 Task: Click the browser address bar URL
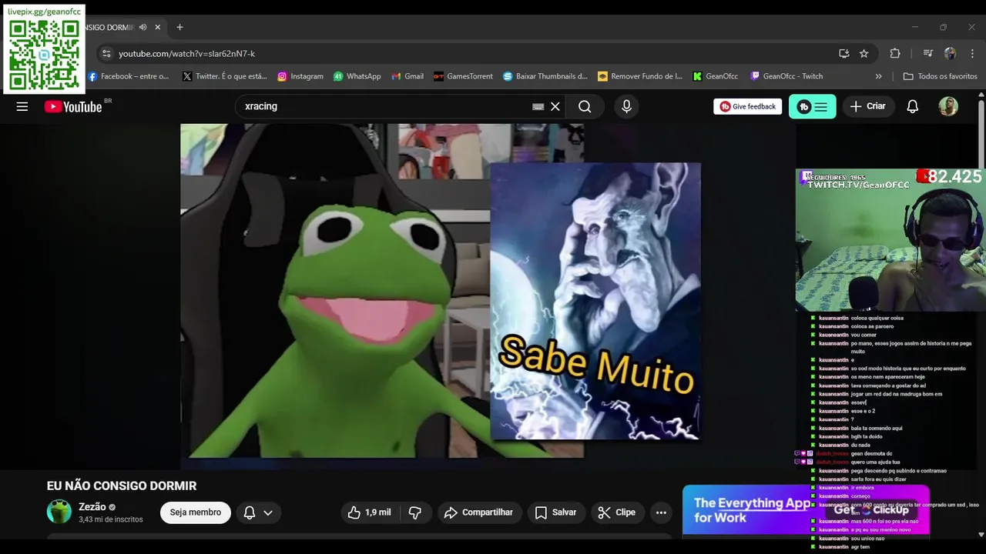[187, 54]
